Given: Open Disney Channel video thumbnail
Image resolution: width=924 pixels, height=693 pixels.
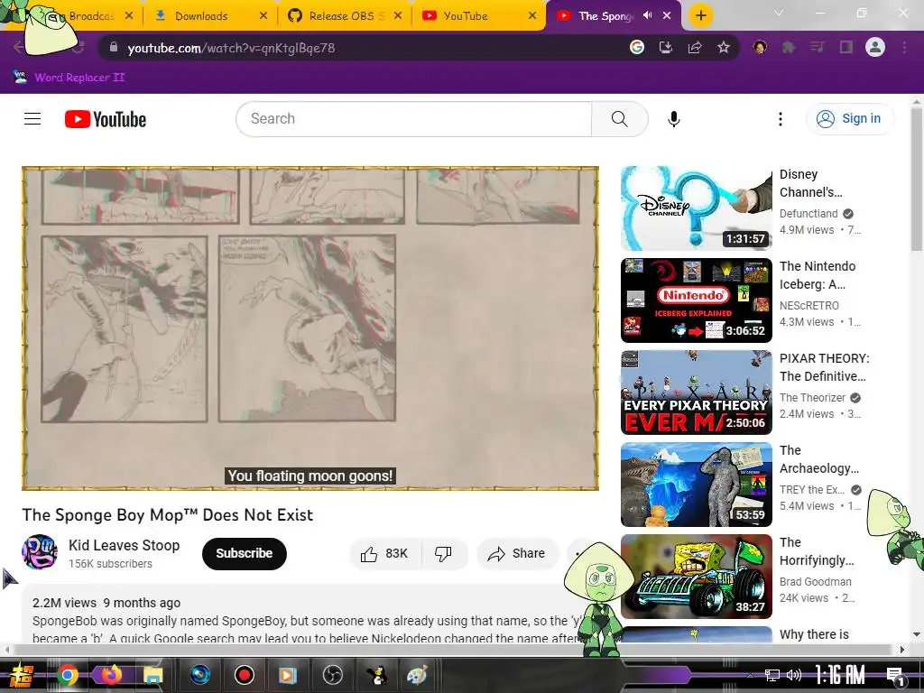Looking at the screenshot, I should click(x=696, y=208).
